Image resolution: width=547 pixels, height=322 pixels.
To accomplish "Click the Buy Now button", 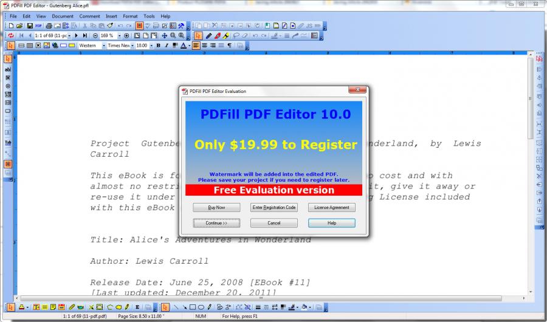I will click(216, 207).
